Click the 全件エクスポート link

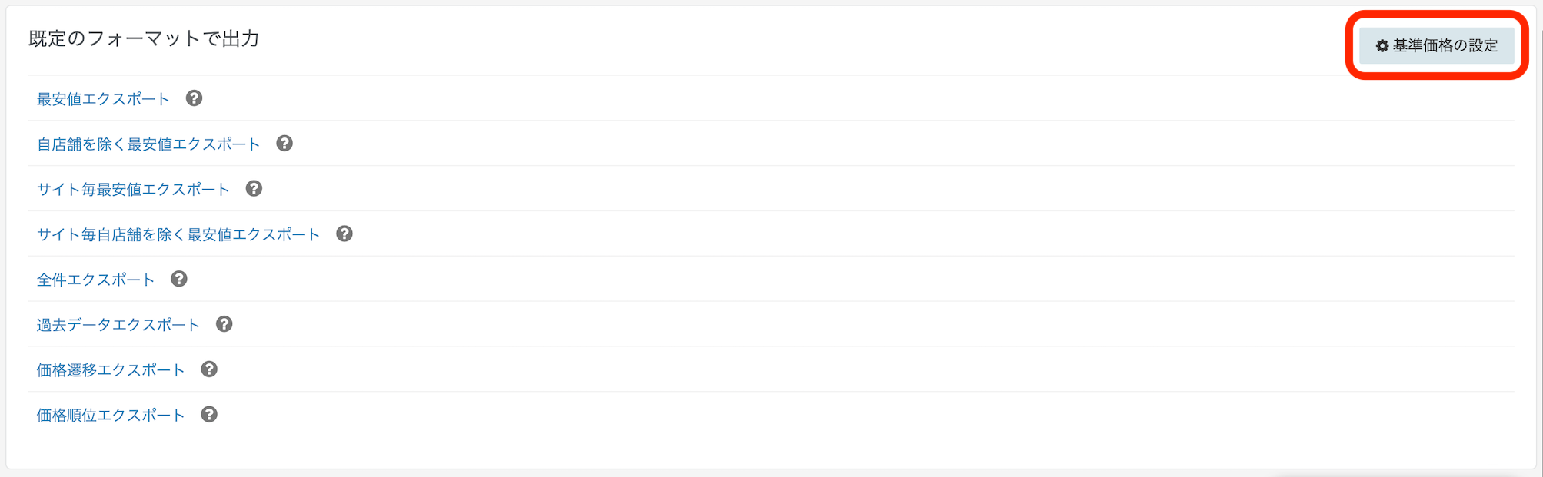(x=95, y=280)
